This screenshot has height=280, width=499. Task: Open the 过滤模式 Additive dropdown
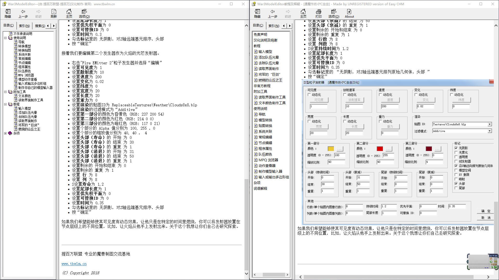click(x=490, y=131)
